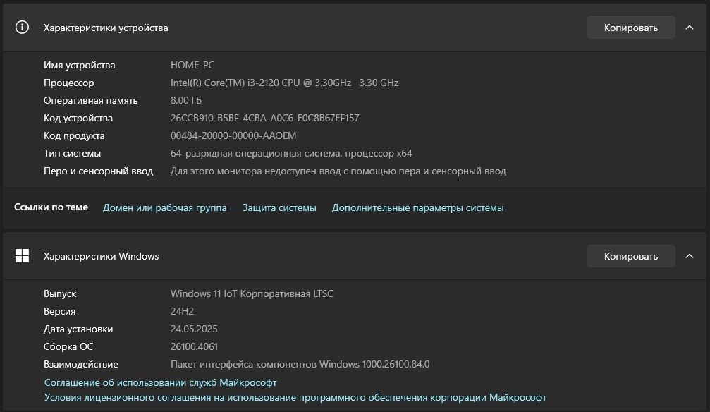Click the Windows logo icon beside Характеристики Windows
710x412 pixels.
(x=22, y=256)
